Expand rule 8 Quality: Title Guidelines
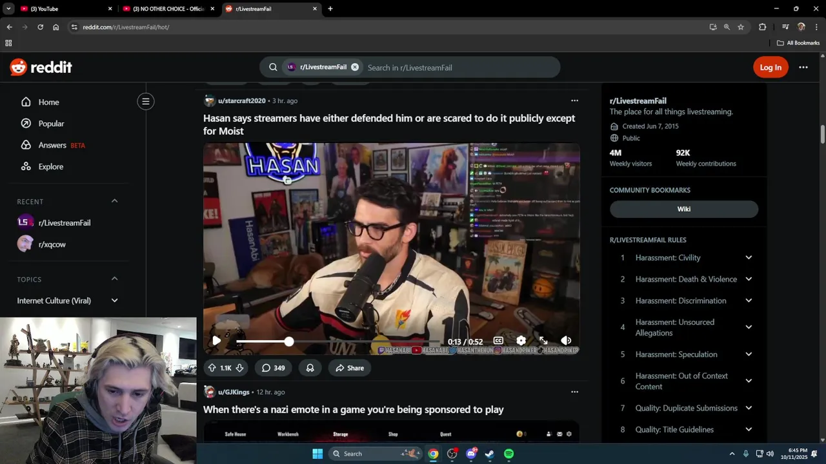The height and width of the screenshot is (464, 826). 749,429
